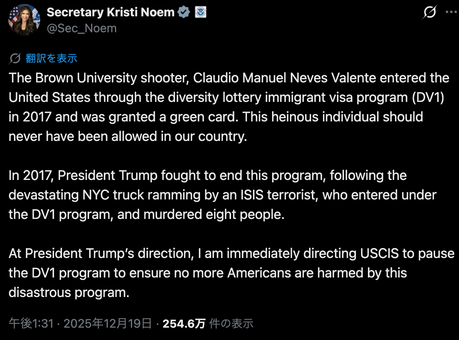Click the blue verified checkmark badge
Screen dimensions: 459x340
(x=183, y=12)
